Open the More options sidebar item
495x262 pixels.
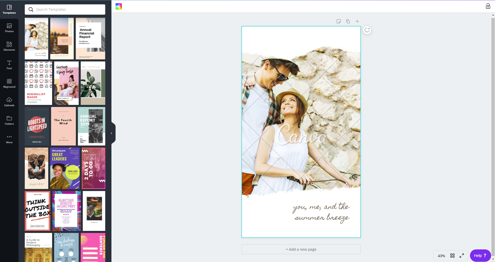(9, 139)
